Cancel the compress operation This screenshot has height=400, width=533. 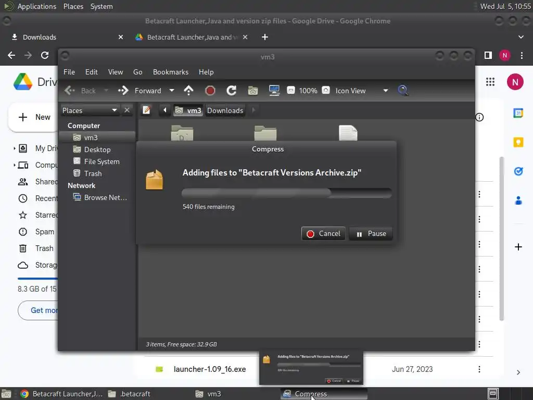click(x=323, y=234)
